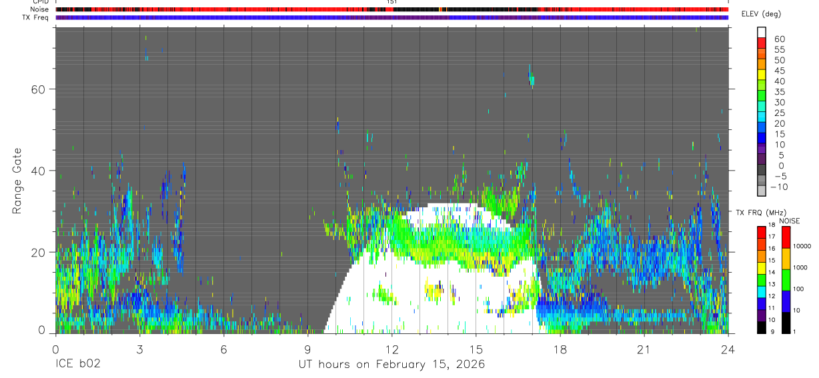
Task: Click the '55' label in the ELEV legend
Action: (x=779, y=50)
